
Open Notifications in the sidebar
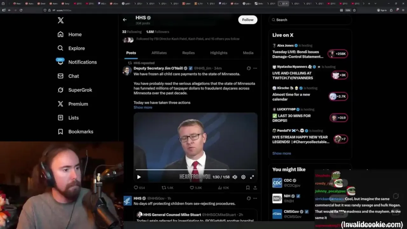[x=77, y=62]
